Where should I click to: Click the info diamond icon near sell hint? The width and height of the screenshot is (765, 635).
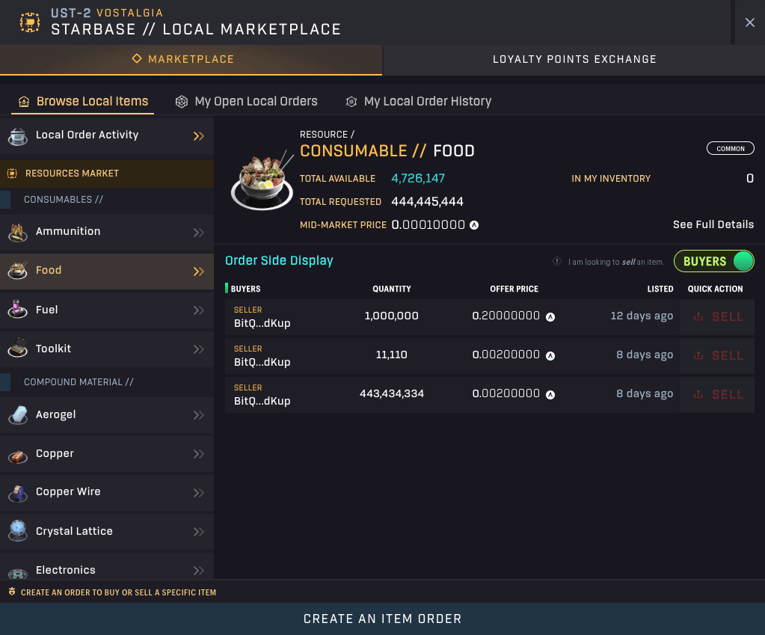[x=556, y=261]
